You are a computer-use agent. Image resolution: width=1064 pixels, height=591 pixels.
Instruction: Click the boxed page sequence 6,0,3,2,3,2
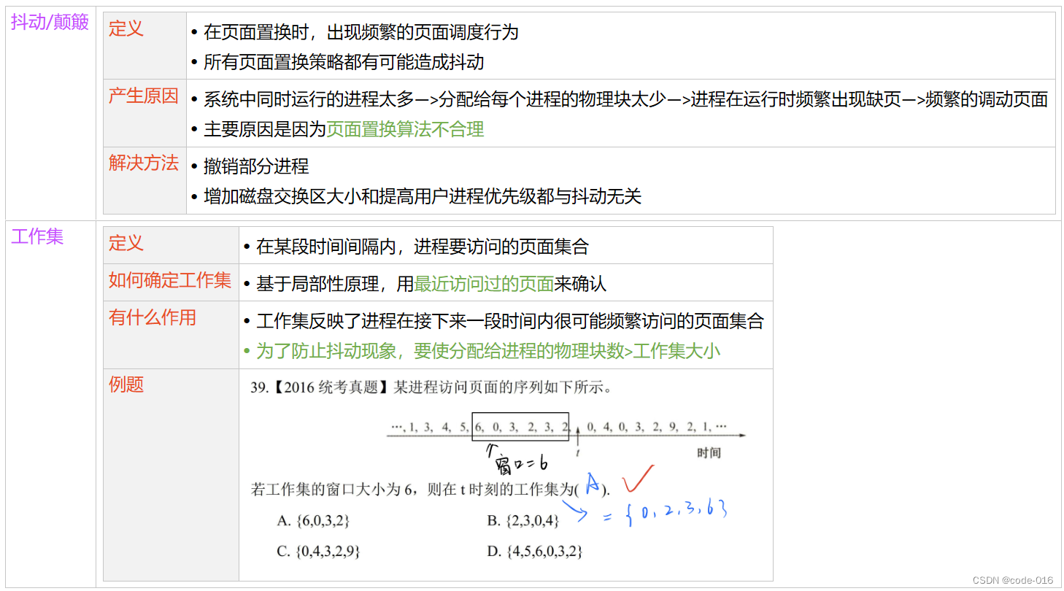coord(520,426)
